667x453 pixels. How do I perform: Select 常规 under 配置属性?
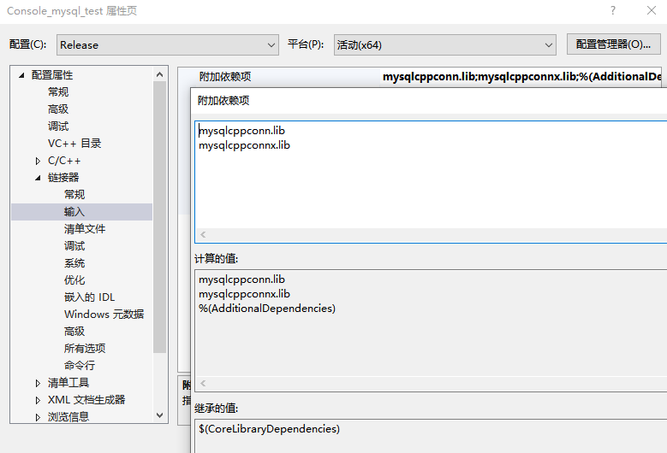pyautogui.click(x=58, y=92)
